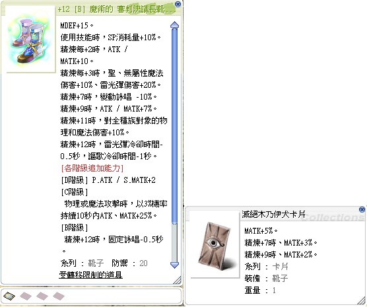Click the third empty card slot

pyautogui.click(x=42, y=296)
